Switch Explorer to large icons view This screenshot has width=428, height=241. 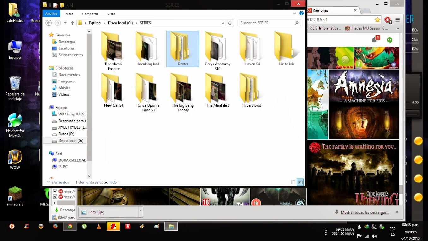tap(300, 182)
